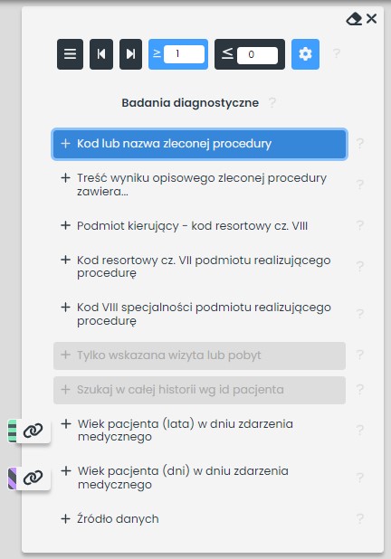Screen dimensions: 391x559
Task: Select Tylko wskazana wizyta lub pobyt
Action: (x=199, y=355)
